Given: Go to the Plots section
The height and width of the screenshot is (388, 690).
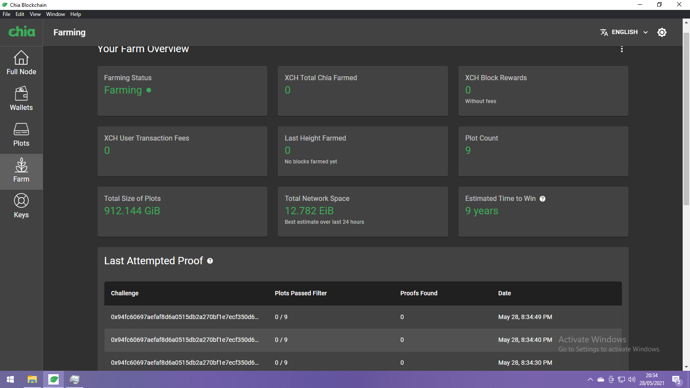Looking at the screenshot, I should 21,135.
